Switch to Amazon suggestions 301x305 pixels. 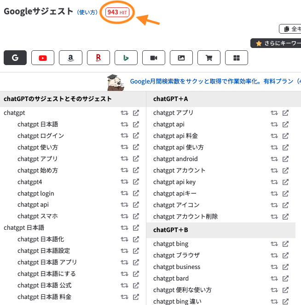pos(70,58)
